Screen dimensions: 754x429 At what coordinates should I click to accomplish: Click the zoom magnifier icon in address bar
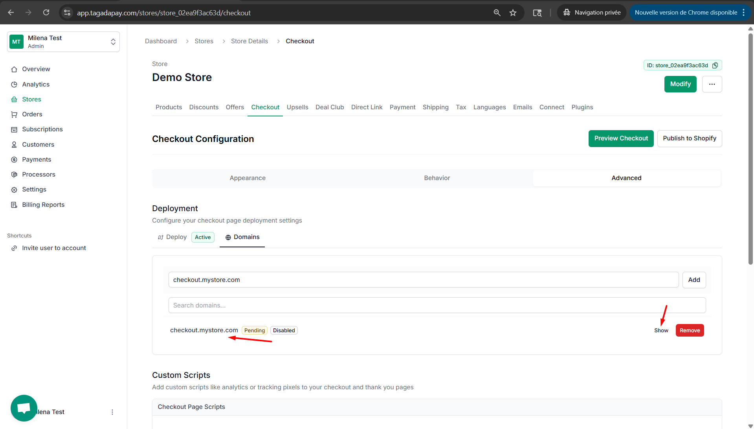497,13
